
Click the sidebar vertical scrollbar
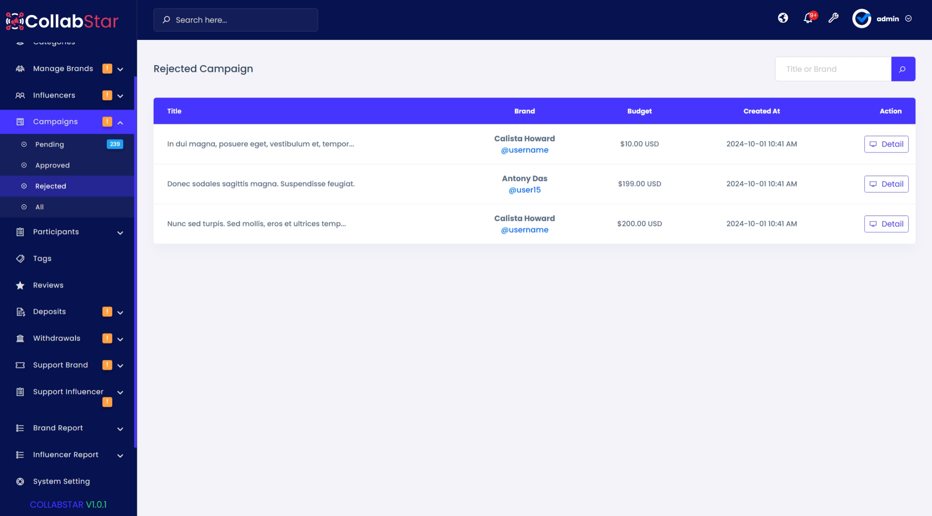tap(135, 262)
